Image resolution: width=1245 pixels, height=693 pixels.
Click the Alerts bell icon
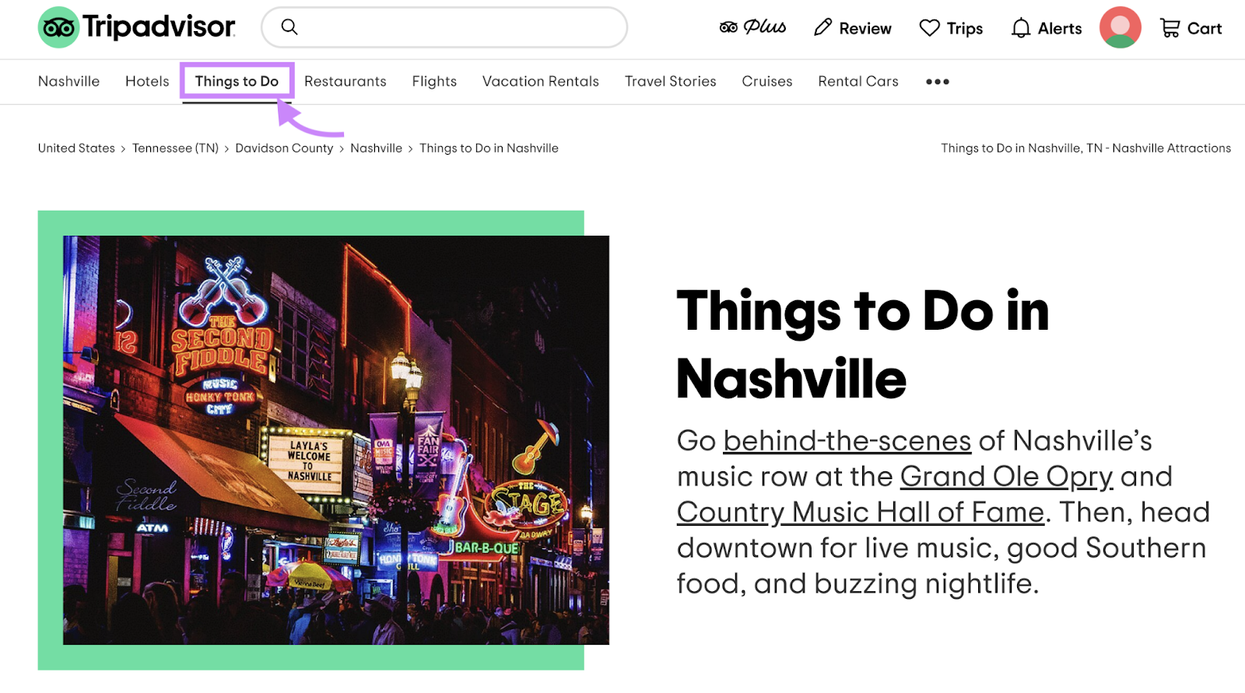coord(1021,28)
